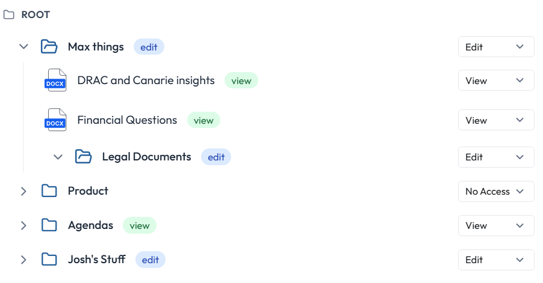This screenshot has height=283, width=543.
Task: Click the Agendas folder icon
Action: coord(49,225)
